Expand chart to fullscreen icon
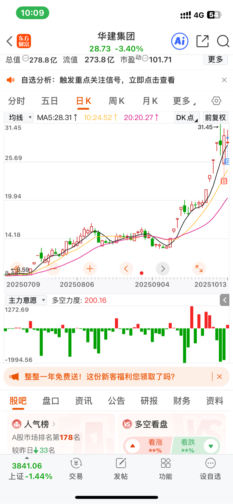The width and height of the screenshot is (233, 504). pyautogui.click(x=199, y=269)
